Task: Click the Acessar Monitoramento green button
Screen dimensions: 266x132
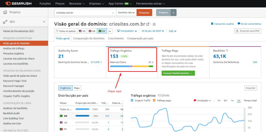Action: coord(178,73)
